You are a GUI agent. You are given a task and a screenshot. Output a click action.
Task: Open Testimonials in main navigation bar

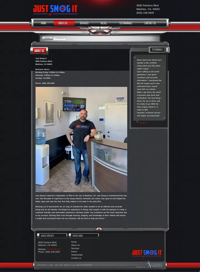[x=126, y=23]
